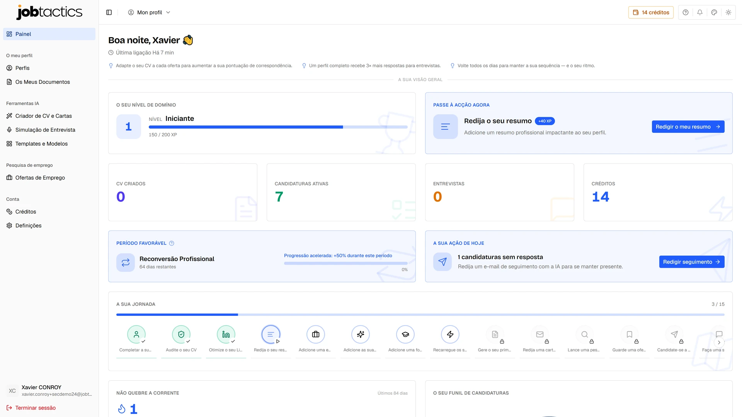Click the locked Lance uma pes... search icon
The height and width of the screenshot is (417, 742).
pos(585,334)
